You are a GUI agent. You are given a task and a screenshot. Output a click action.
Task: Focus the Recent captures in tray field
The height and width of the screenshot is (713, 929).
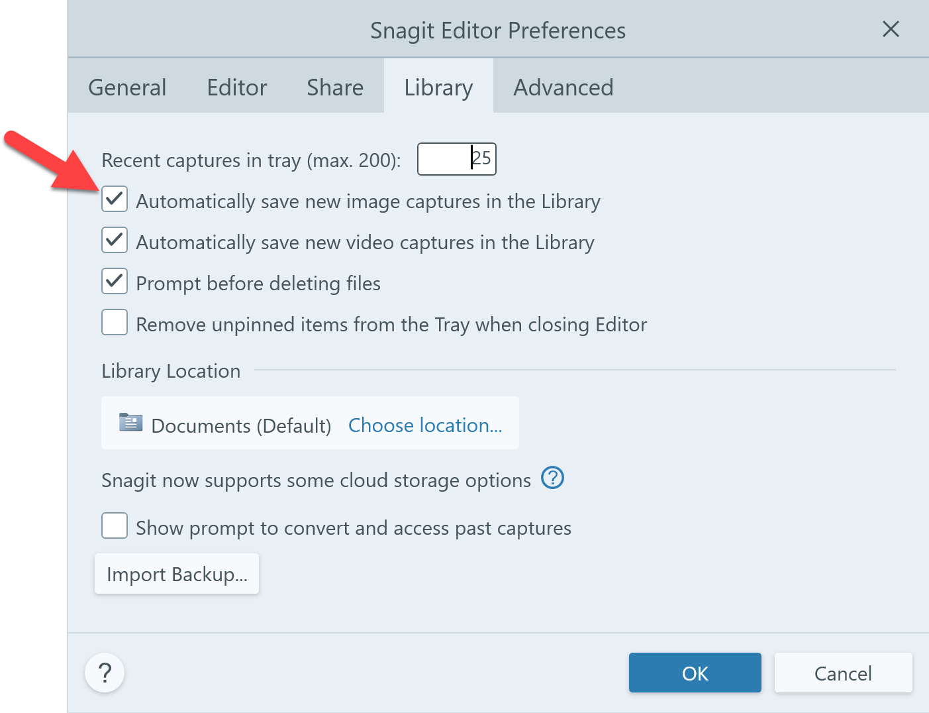click(x=456, y=159)
